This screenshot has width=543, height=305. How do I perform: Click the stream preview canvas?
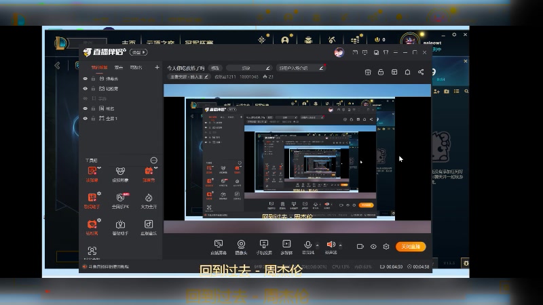tap(297, 159)
